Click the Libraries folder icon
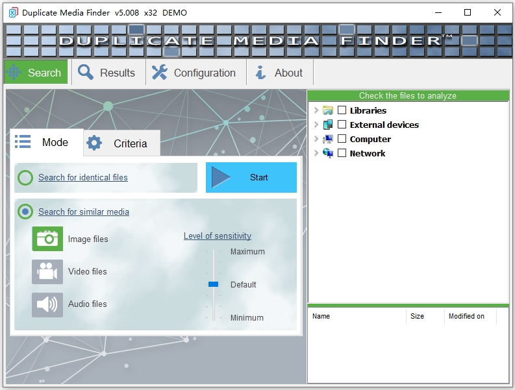 pos(328,110)
